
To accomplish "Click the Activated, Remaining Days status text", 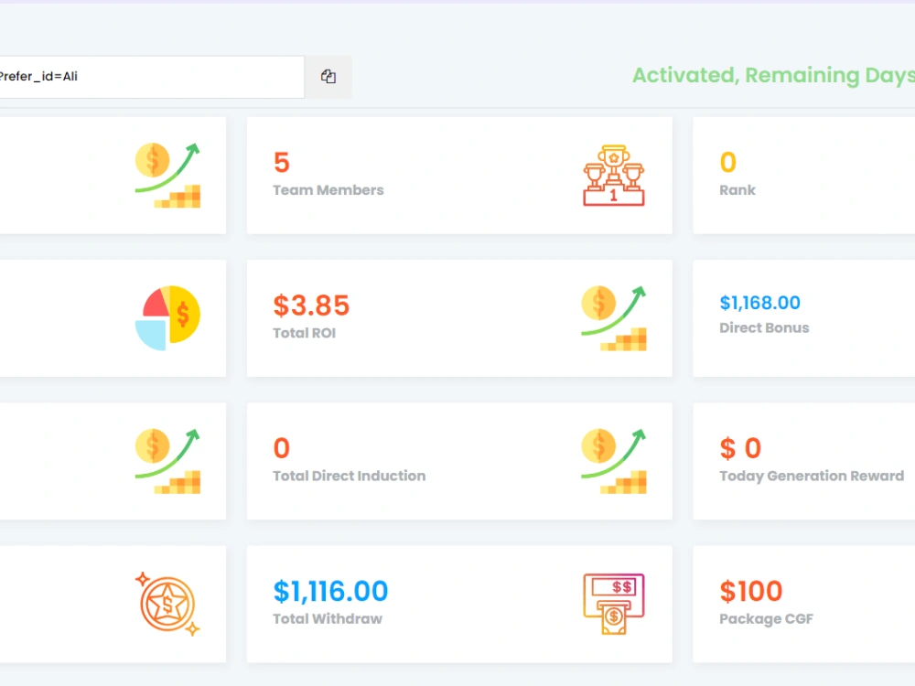I will point(774,75).
